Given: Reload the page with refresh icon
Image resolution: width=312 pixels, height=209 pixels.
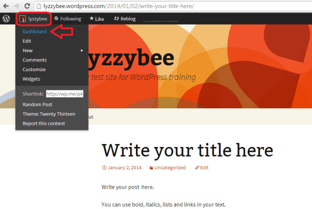Looking at the screenshot, I should pyautogui.click(x=27, y=6).
